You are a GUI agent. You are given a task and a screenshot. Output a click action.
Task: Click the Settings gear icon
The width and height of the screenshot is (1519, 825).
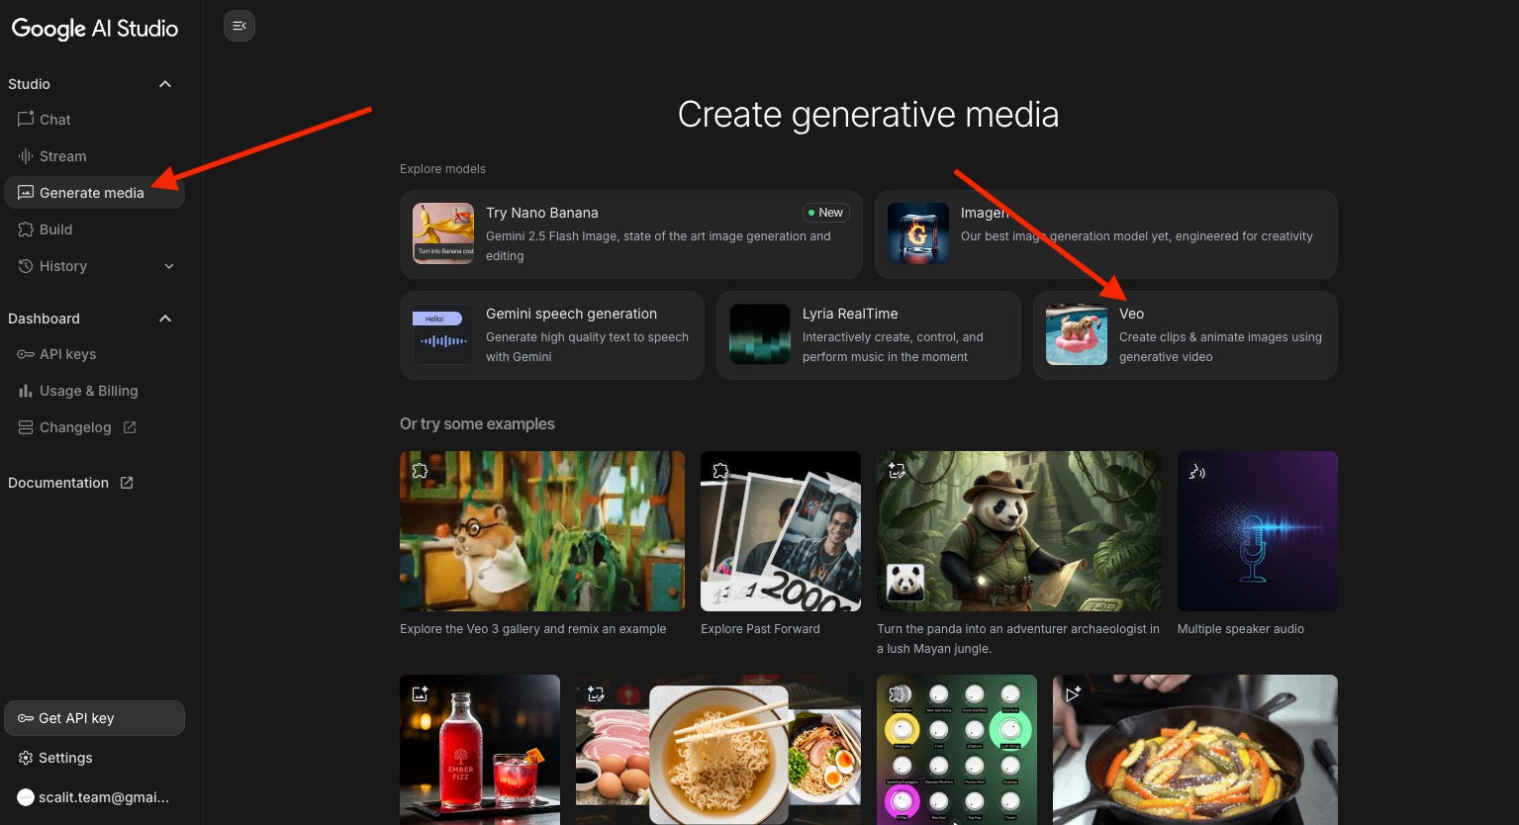(x=26, y=758)
